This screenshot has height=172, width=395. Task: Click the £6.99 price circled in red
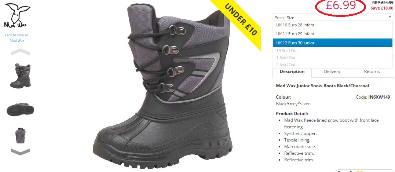[341, 6]
